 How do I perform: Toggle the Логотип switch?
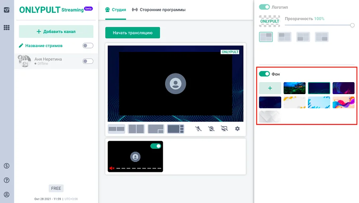pos(264,7)
